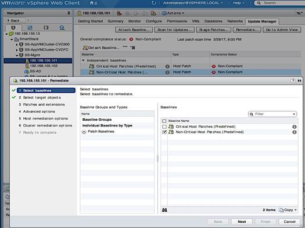Click info icon beside Critical Host Patches in Remediate dialog
The width and height of the screenshot is (305, 228).
[295, 126]
